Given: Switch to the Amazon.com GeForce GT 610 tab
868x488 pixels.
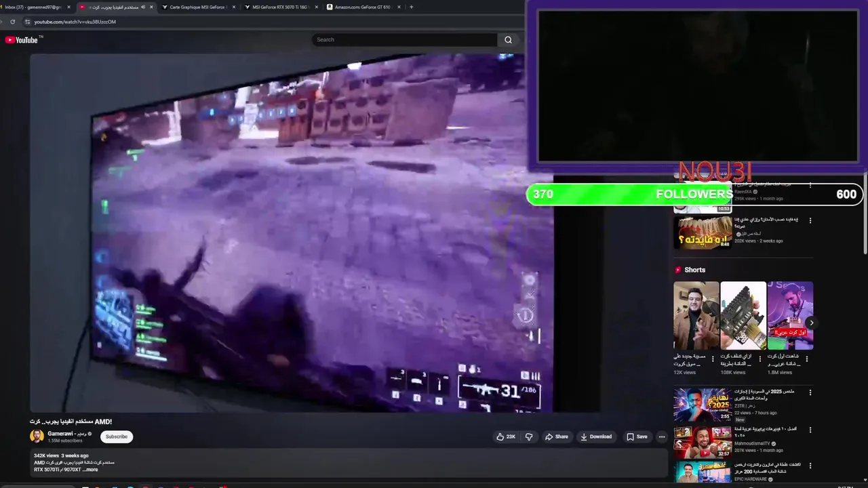Looking at the screenshot, I should tap(361, 7).
